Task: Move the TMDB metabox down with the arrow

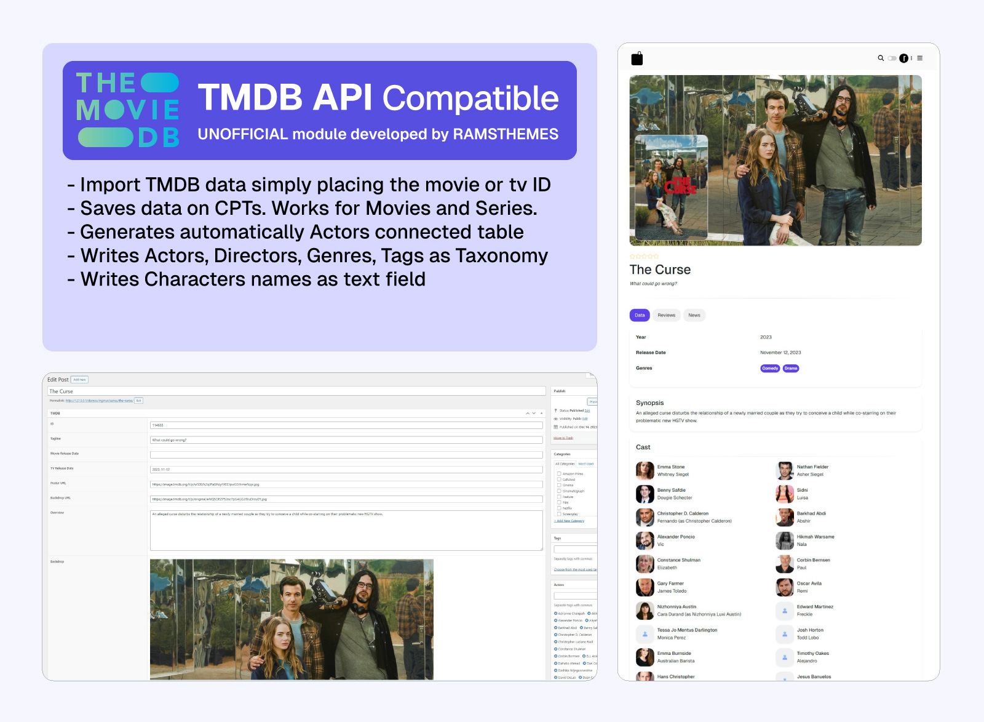Action: point(534,413)
